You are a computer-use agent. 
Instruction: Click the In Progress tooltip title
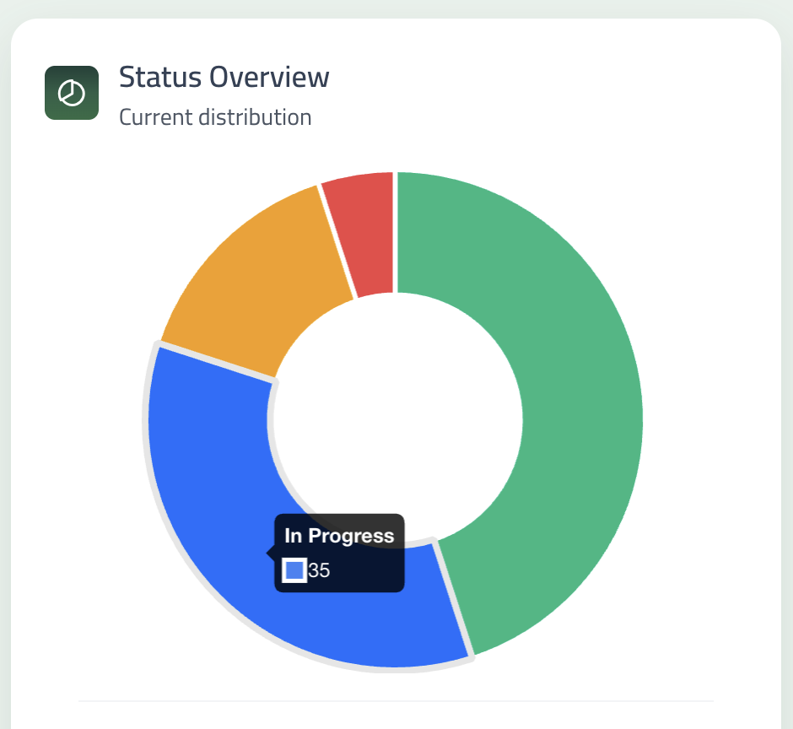[x=339, y=536]
